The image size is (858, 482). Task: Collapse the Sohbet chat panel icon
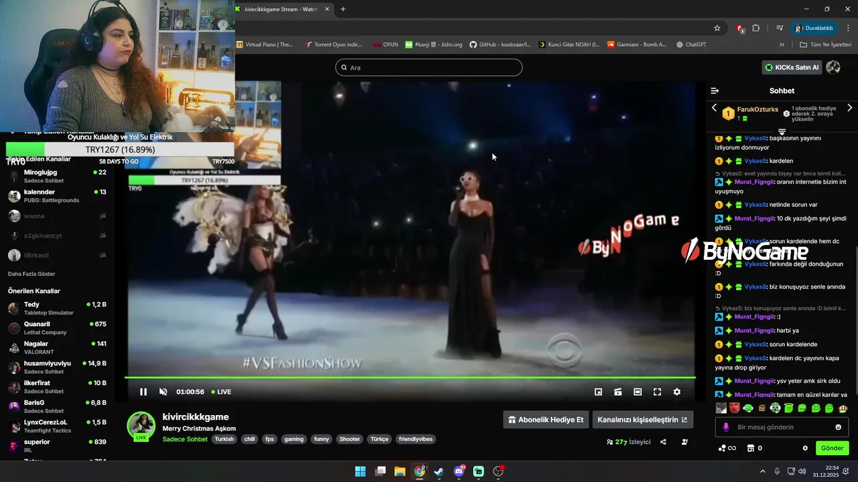click(715, 90)
